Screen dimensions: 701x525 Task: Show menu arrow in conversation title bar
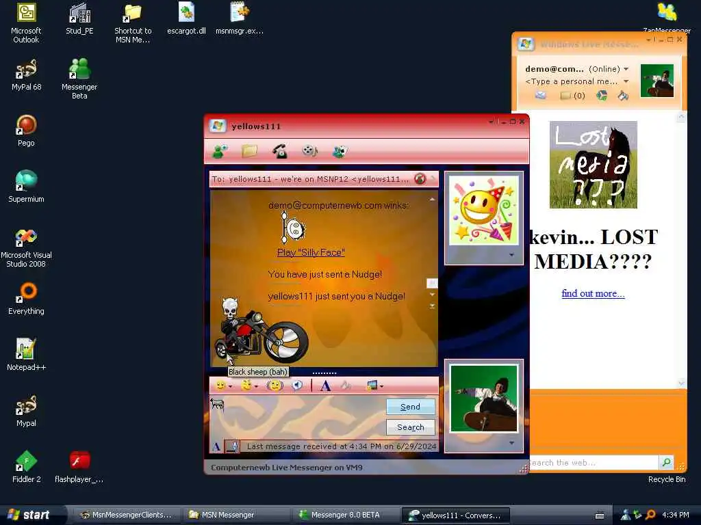tap(491, 122)
